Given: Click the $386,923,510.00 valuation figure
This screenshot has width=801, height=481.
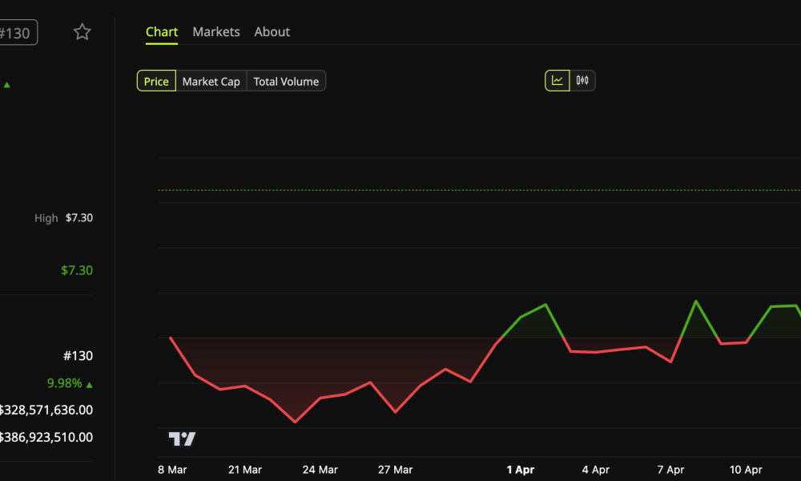Looking at the screenshot, I should (46, 437).
